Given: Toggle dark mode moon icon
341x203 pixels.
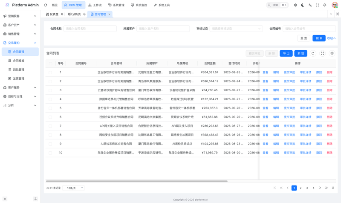Looking at the screenshot, I should [303, 5].
